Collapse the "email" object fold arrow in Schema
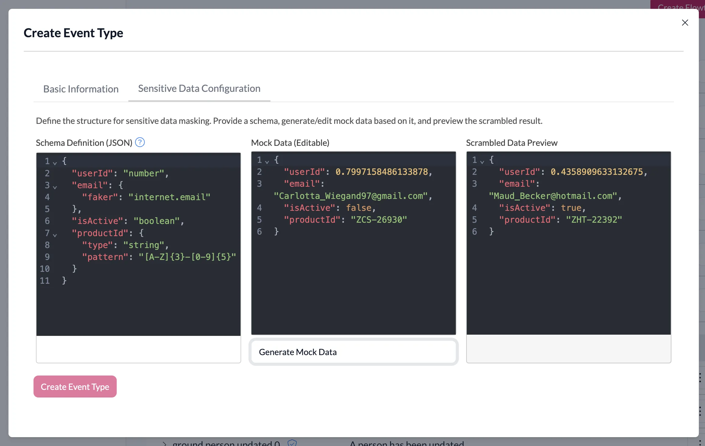 pyautogui.click(x=55, y=187)
